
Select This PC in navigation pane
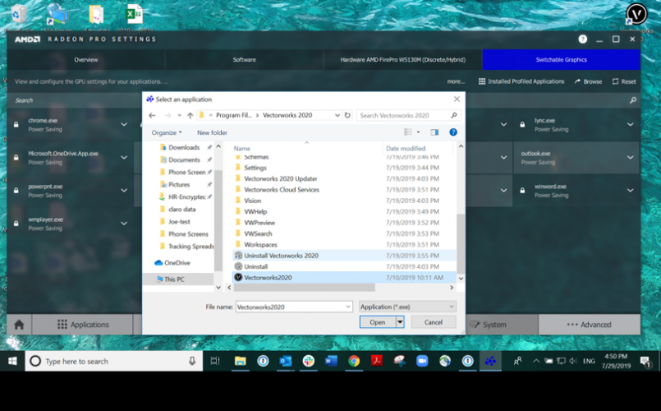point(174,279)
